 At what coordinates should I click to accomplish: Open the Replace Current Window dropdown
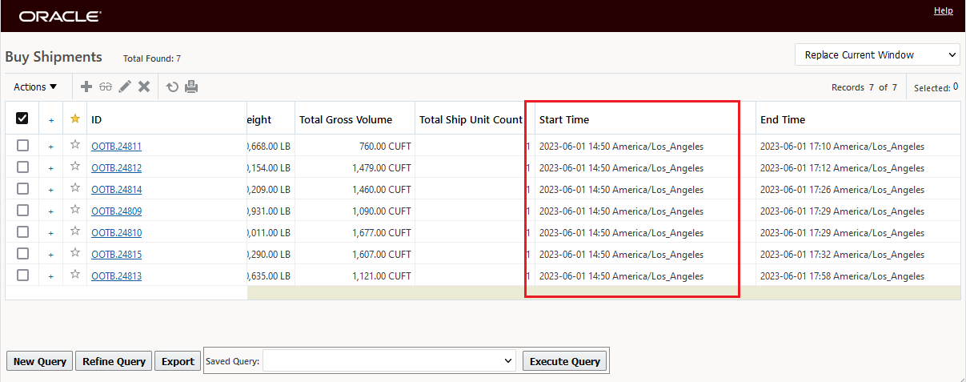(x=877, y=54)
